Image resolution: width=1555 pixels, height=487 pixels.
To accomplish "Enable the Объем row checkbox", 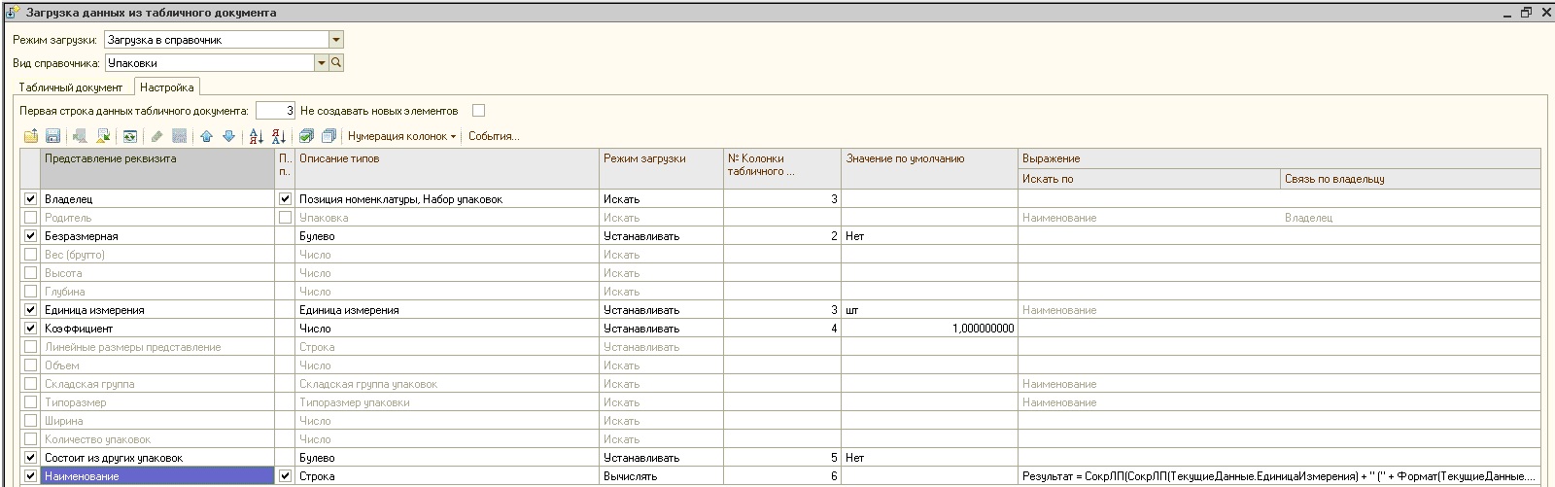I will pyautogui.click(x=30, y=365).
